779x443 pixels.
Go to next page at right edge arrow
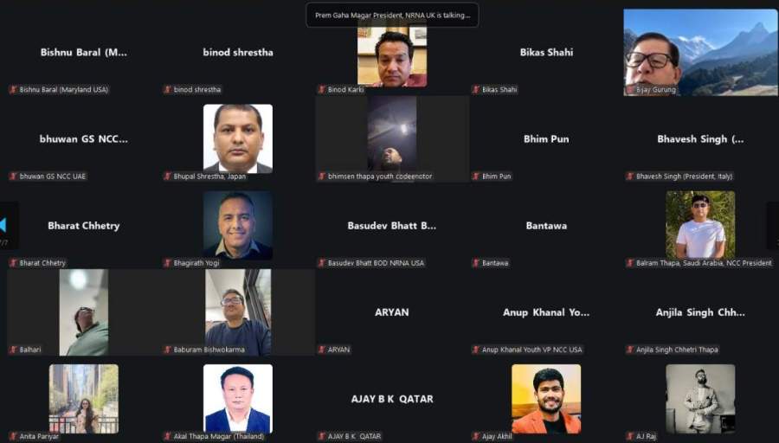point(774,225)
